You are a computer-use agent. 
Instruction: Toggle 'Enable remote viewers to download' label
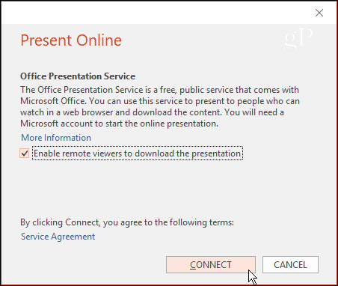pos(138,153)
